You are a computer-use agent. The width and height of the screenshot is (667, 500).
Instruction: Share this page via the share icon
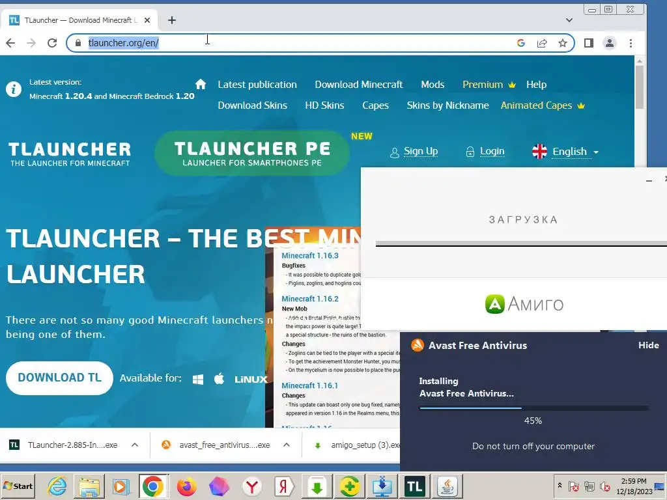click(541, 43)
